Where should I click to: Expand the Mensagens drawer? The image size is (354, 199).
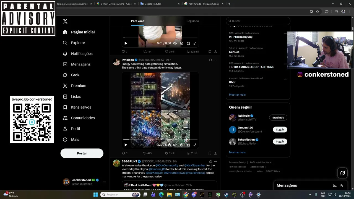click(x=341, y=185)
